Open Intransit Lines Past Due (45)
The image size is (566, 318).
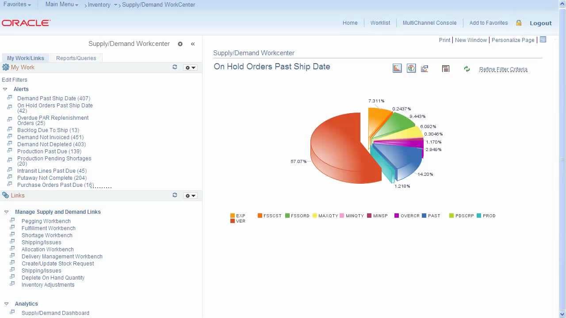52,171
